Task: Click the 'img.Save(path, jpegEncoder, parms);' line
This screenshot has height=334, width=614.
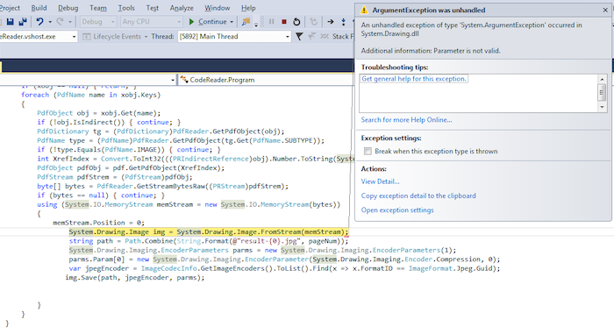Action: (x=135, y=278)
